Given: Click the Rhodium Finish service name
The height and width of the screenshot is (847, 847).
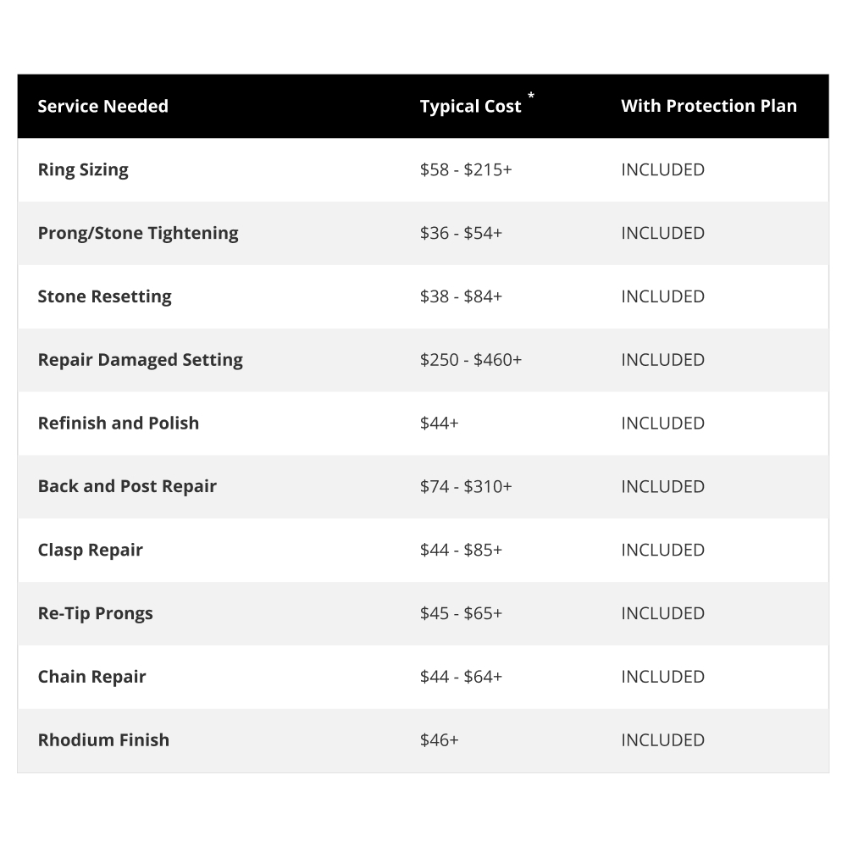Looking at the screenshot, I should (103, 740).
